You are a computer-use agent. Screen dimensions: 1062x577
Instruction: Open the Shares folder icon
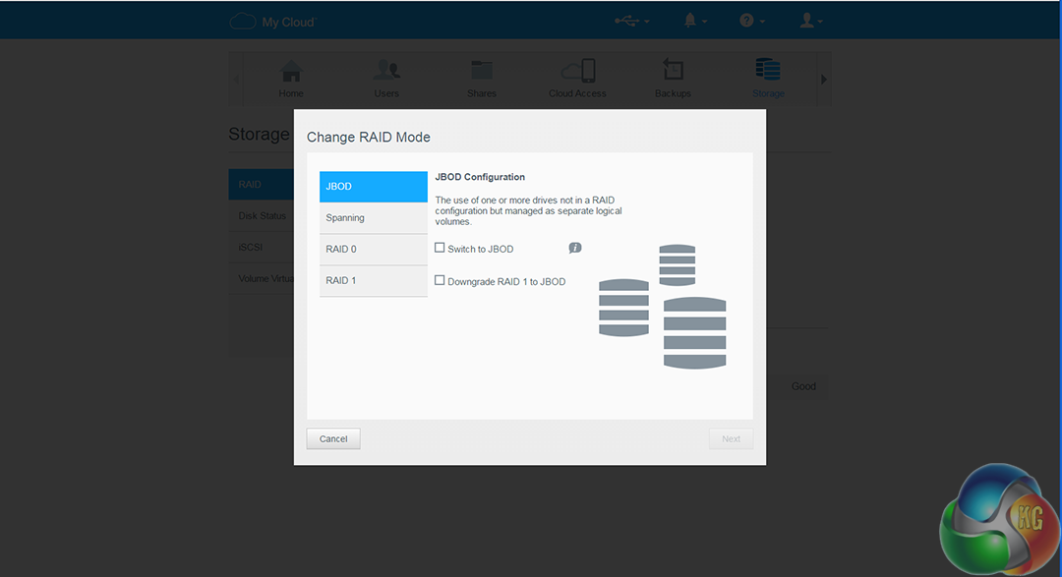[x=482, y=71]
